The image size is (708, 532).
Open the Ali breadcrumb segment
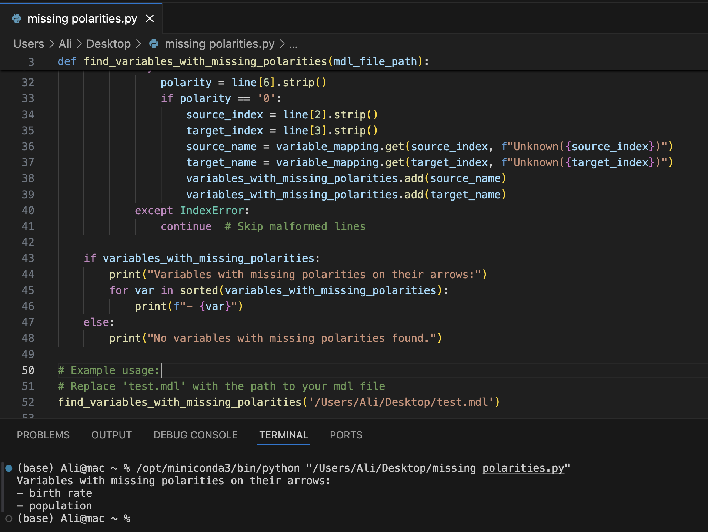(65, 44)
